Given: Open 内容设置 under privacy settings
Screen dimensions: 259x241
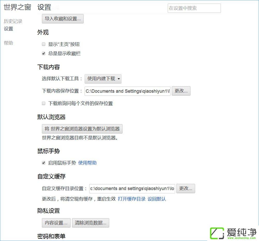Looking at the screenshot, I should coord(56,223).
